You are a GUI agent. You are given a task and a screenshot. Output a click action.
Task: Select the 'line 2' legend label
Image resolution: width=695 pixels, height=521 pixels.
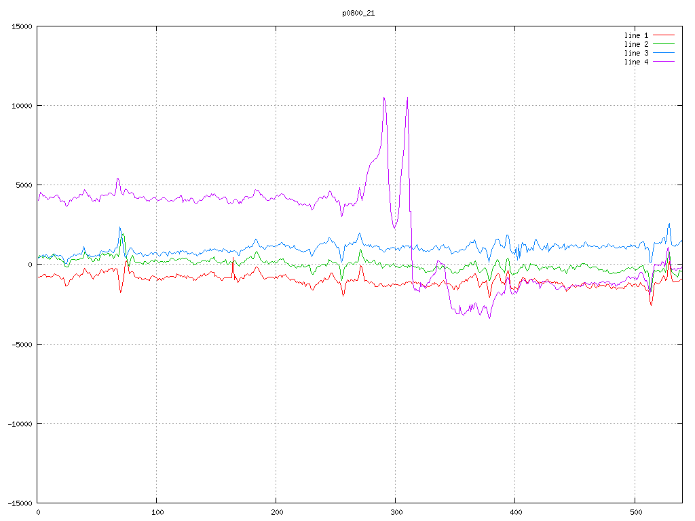[x=636, y=44]
